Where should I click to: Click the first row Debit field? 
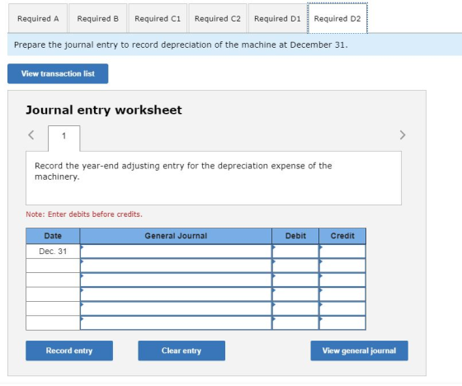tap(295, 252)
